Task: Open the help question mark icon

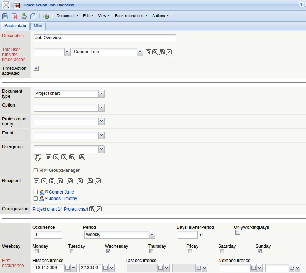Action: tap(301, 5)
